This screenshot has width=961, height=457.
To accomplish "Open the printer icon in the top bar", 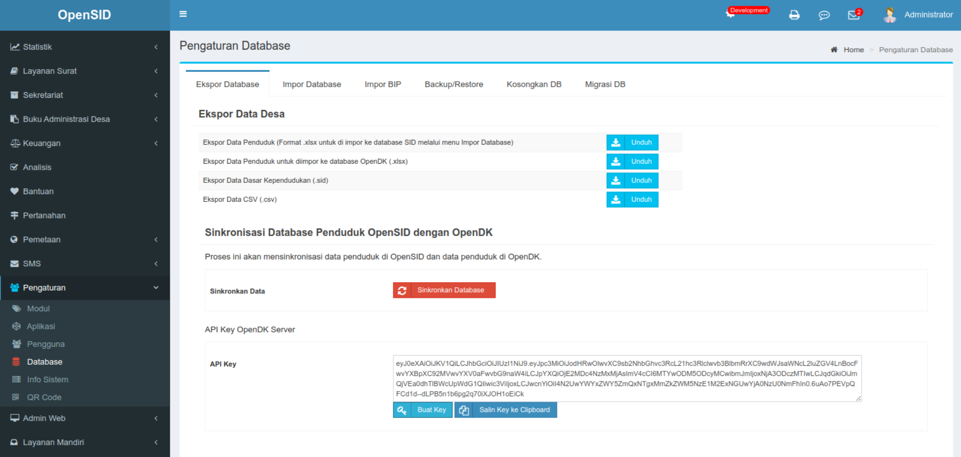I will click(794, 15).
